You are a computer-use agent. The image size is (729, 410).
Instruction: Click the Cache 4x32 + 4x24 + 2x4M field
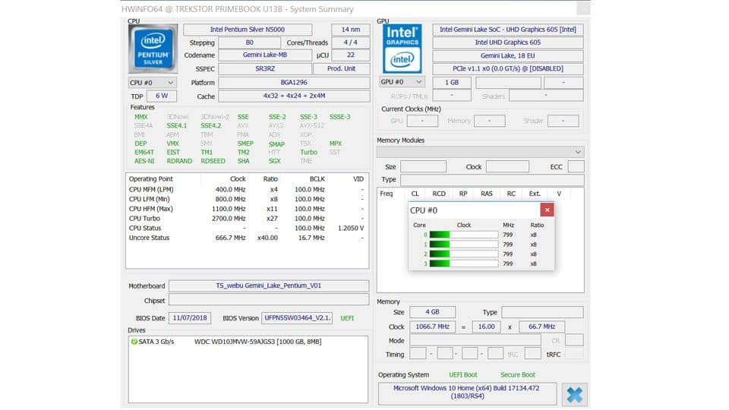click(x=294, y=96)
